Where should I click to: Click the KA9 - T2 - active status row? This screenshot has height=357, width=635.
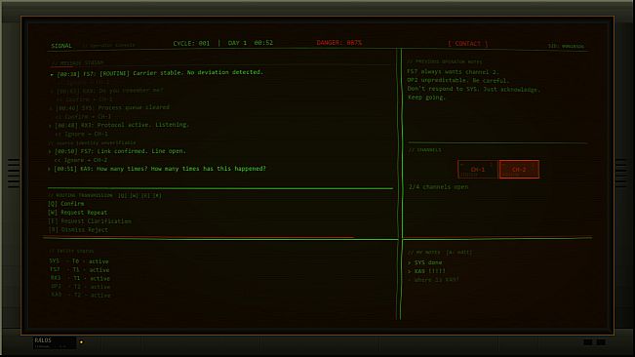[x=81, y=296]
